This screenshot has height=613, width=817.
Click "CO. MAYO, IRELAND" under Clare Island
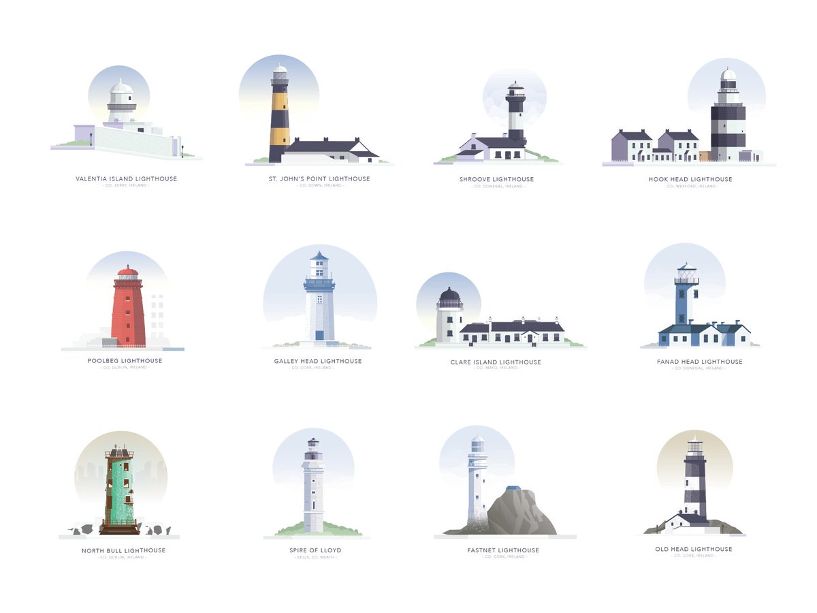pyautogui.click(x=496, y=368)
